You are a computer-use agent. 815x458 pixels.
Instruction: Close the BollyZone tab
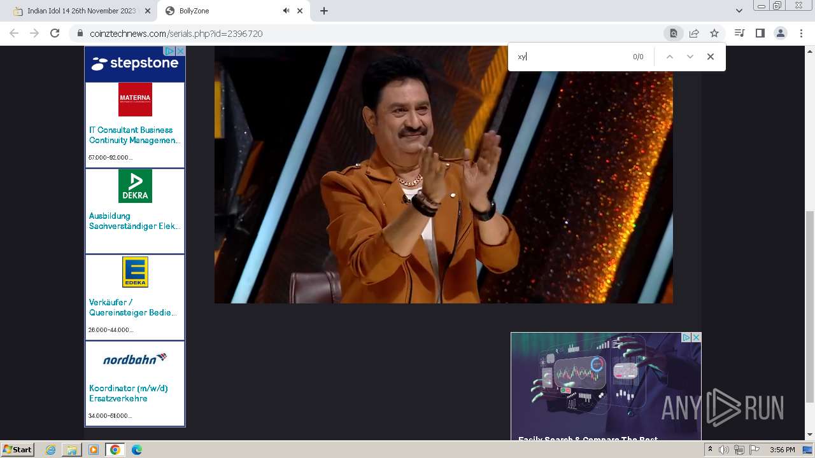299,11
